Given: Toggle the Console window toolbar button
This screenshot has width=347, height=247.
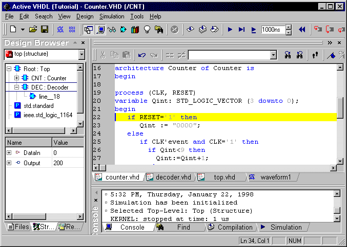Looking at the screenshot, I should point(100,30).
